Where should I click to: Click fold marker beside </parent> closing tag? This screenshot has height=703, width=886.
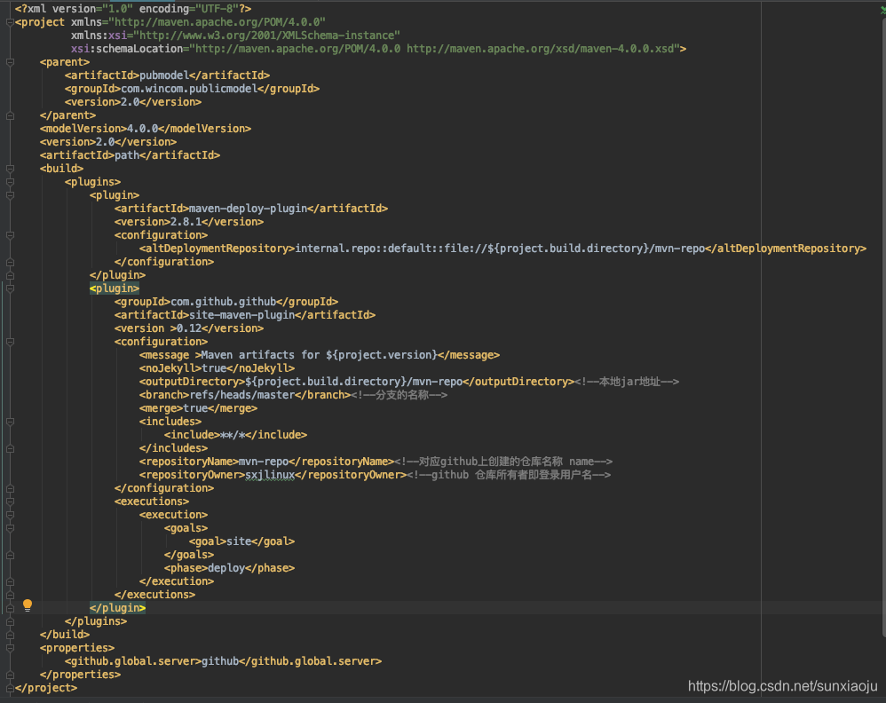pos(10,115)
